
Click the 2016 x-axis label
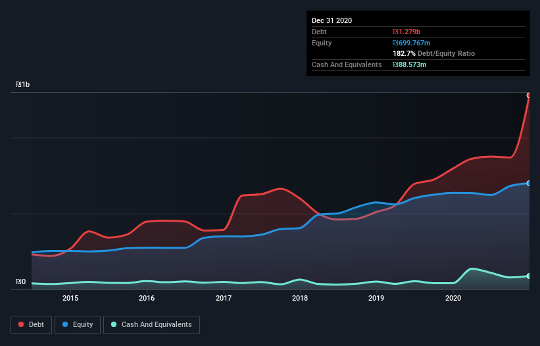[x=147, y=298]
